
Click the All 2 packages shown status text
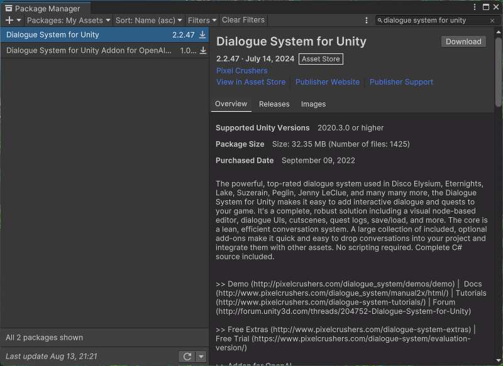pyautogui.click(x=44, y=338)
